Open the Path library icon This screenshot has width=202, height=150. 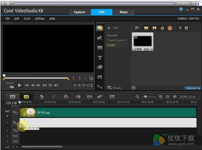tap(100, 87)
